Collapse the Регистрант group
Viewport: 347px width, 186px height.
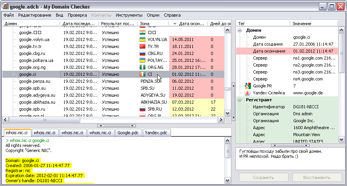tap(240, 100)
